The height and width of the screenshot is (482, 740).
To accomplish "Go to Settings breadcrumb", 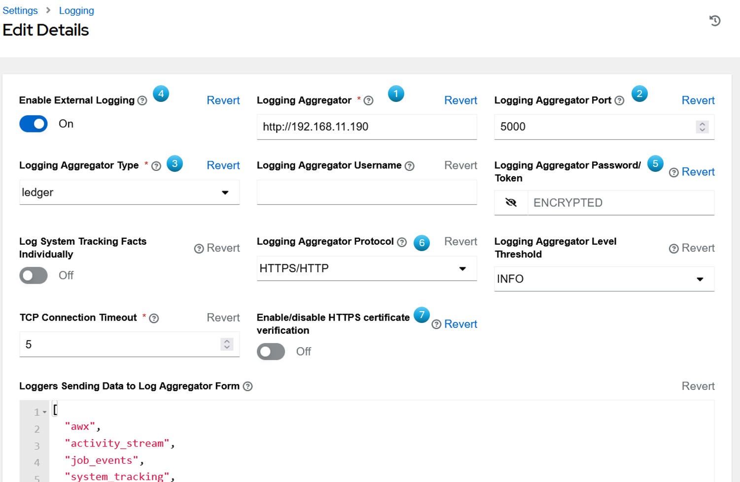I will pyautogui.click(x=20, y=10).
